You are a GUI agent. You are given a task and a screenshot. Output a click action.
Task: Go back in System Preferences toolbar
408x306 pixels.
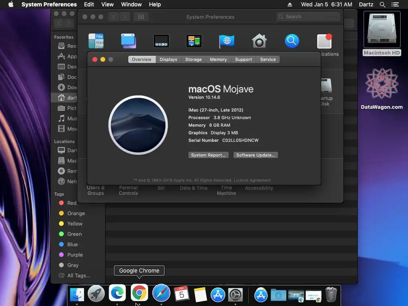114,17
